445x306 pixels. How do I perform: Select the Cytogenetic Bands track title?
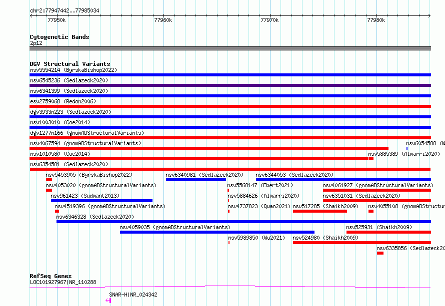[59, 37]
